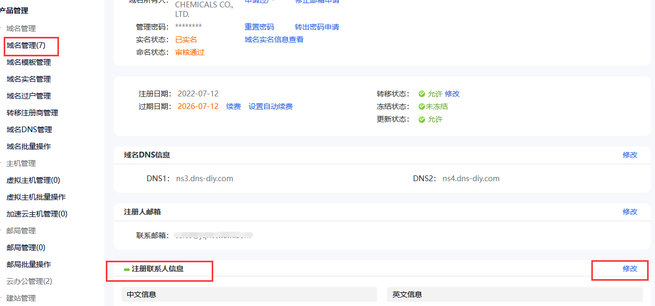Open 域名批量操作
Image resolution: width=655 pixels, height=306 pixels.
pos(28,146)
